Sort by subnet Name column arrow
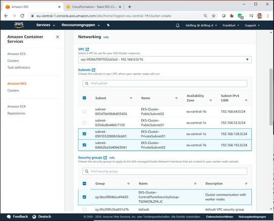Screen dimensions: 274x221 [177, 98]
